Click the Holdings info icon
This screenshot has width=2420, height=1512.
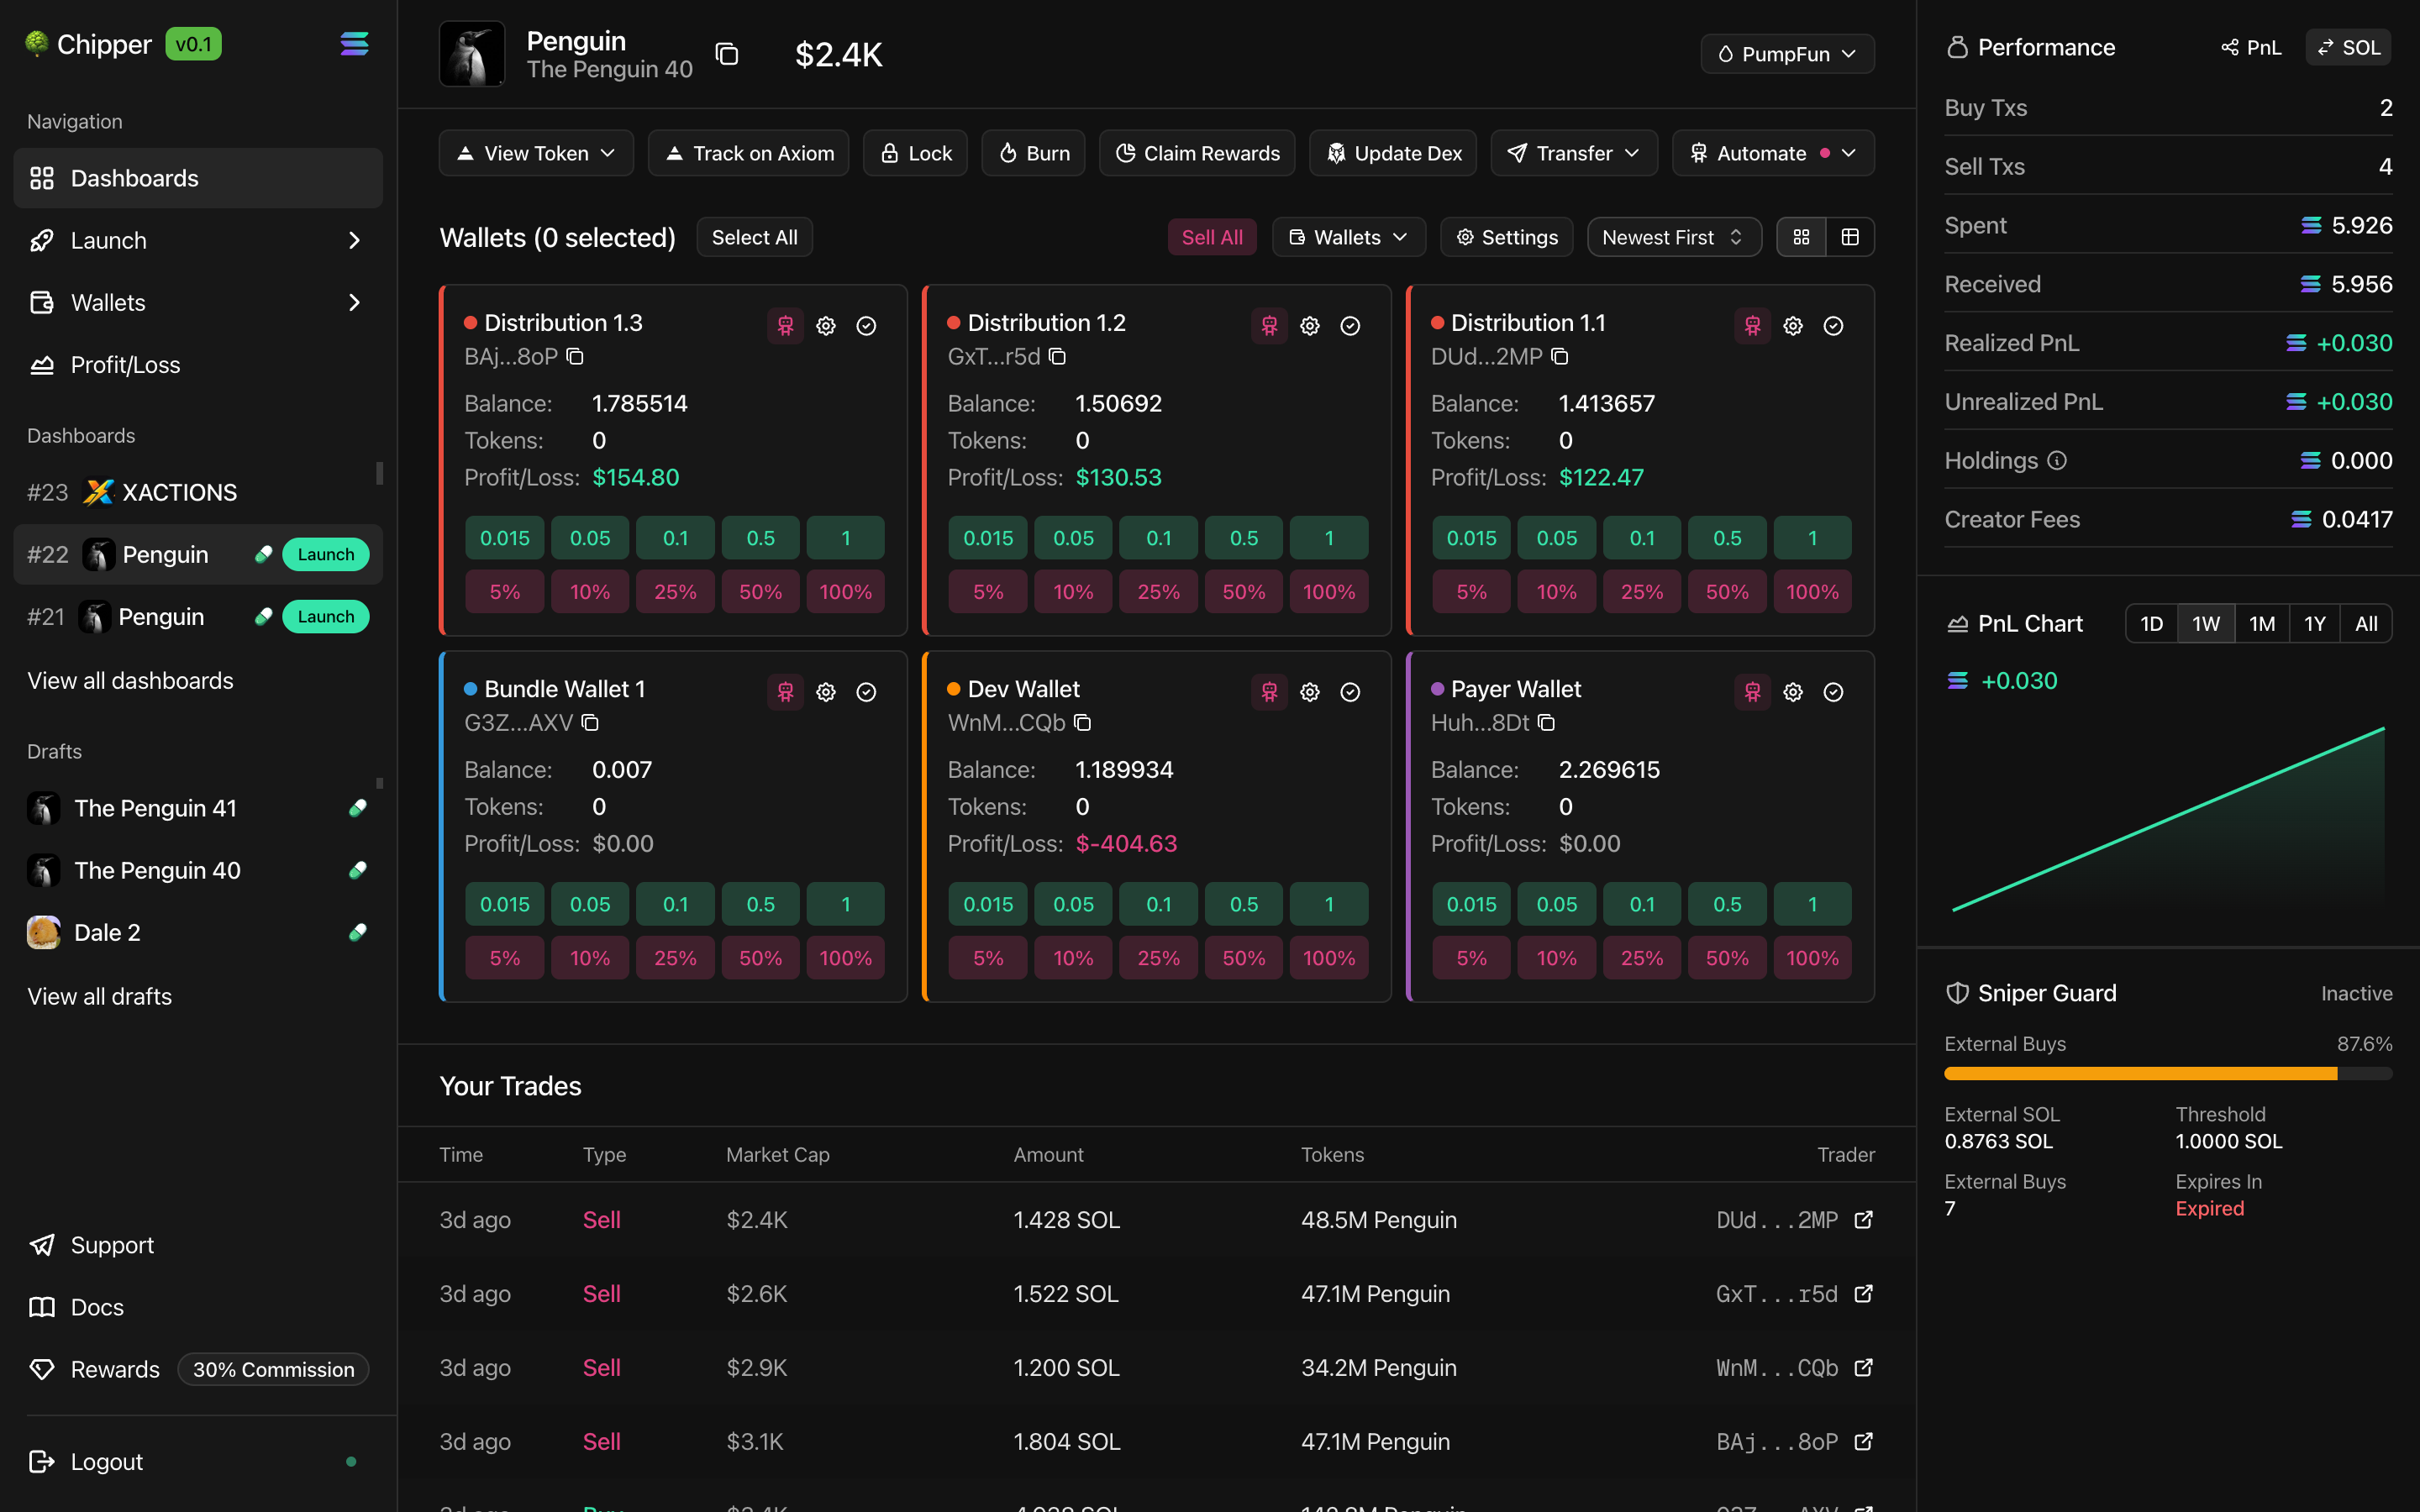pos(2057,461)
